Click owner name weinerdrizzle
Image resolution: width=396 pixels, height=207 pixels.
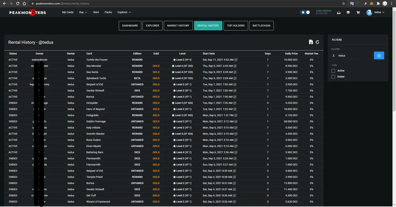pyautogui.click(x=39, y=60)
